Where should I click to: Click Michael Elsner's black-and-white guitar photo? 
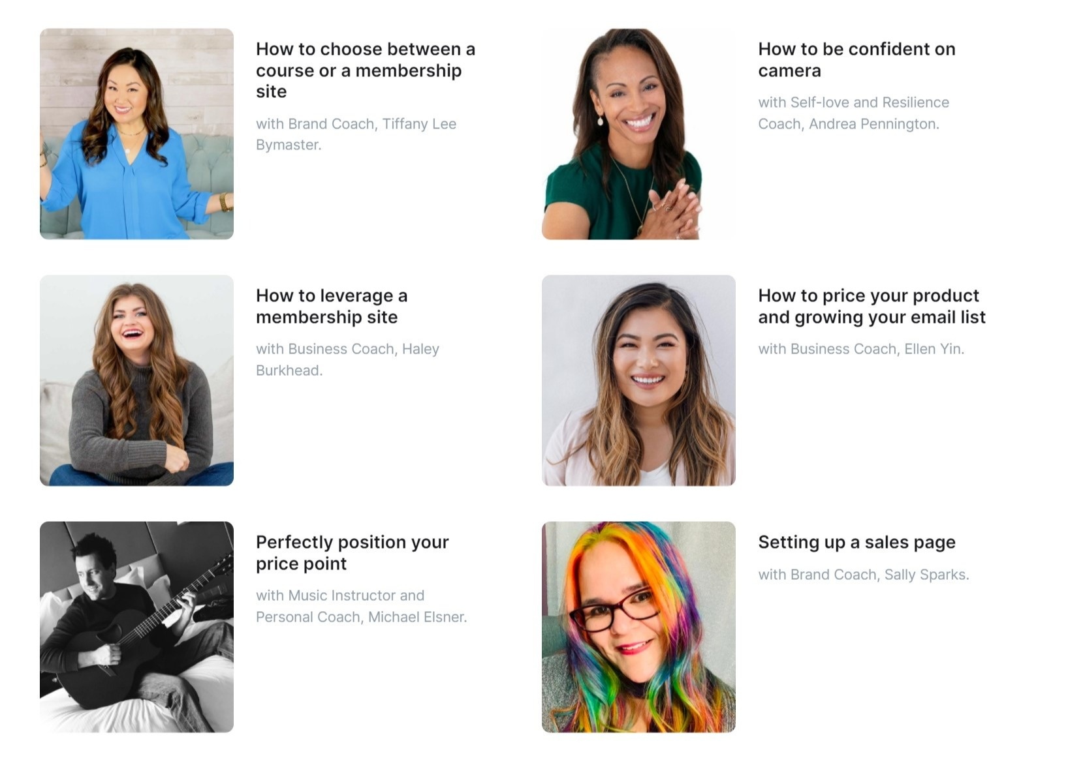(x=136, y=627)
